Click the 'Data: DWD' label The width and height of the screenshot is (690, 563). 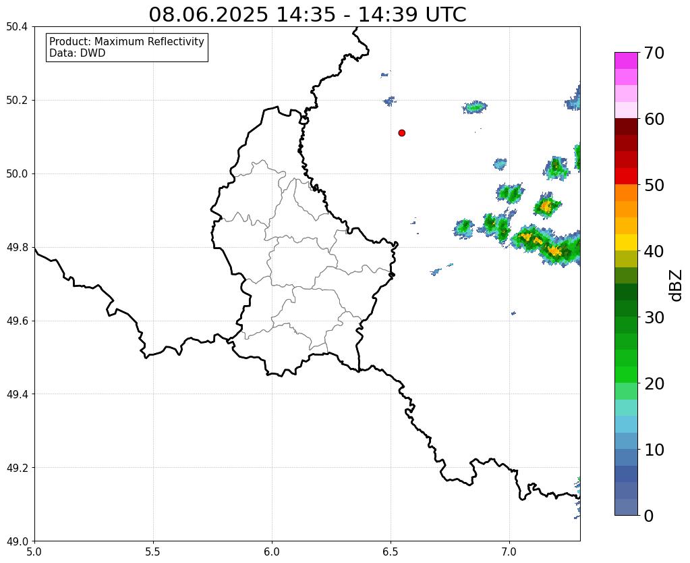pos(77,53)
